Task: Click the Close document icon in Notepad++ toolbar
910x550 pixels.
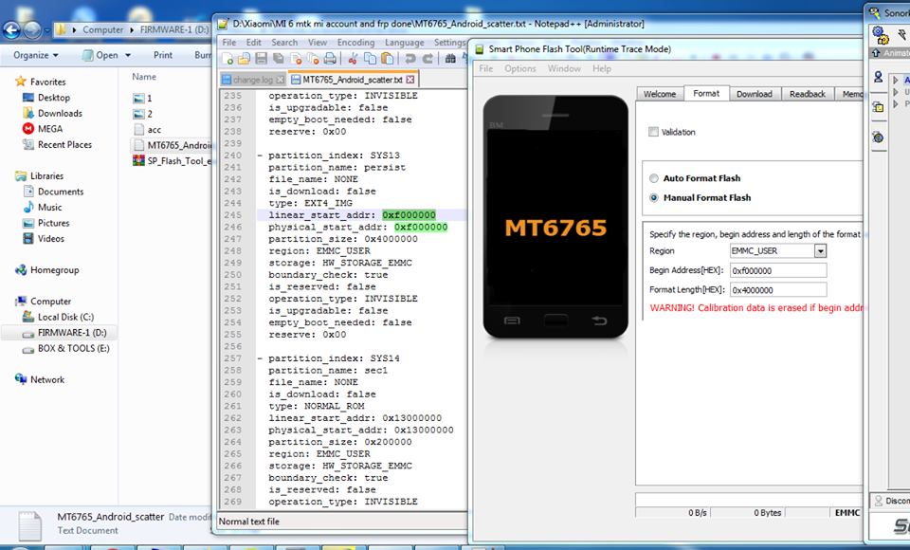Action: [296, 58]
